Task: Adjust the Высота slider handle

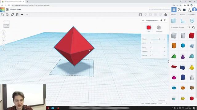Action: 151,55
